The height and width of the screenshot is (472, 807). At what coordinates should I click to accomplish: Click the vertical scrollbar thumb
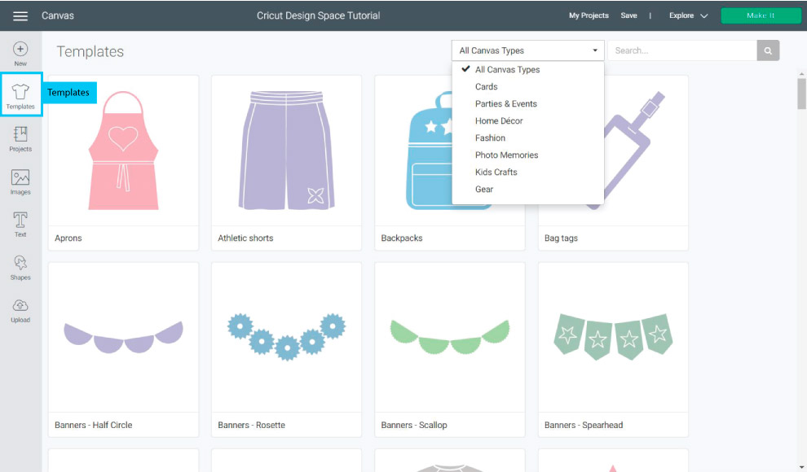801,93
